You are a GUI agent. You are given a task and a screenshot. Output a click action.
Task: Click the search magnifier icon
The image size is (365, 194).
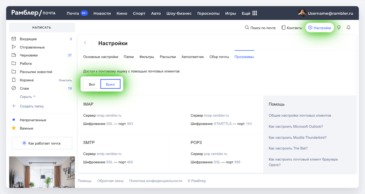point(247,27)
